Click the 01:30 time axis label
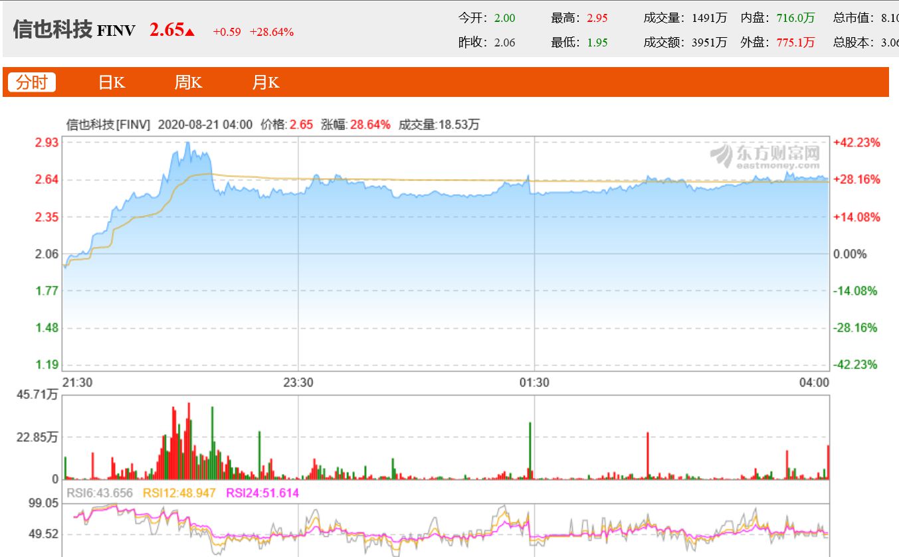899x557 pixels. 534,382
